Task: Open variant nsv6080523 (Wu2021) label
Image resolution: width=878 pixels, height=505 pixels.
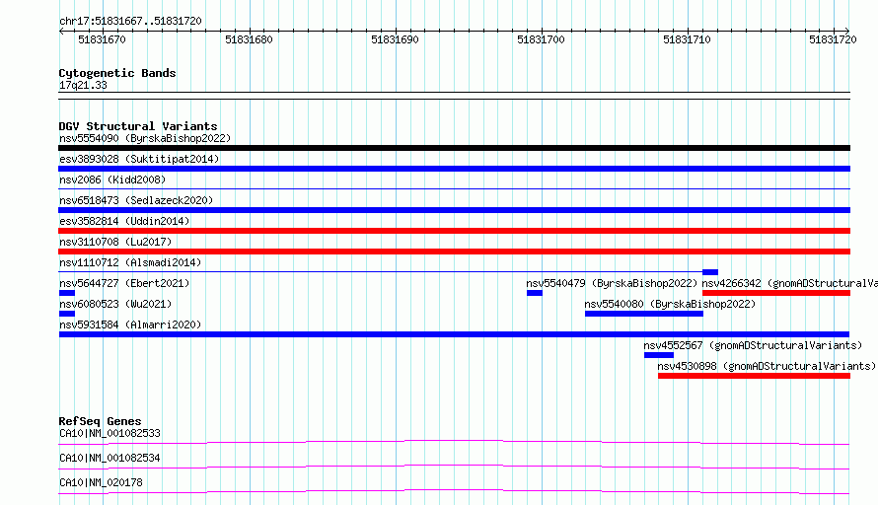Action: pos(115,304)
